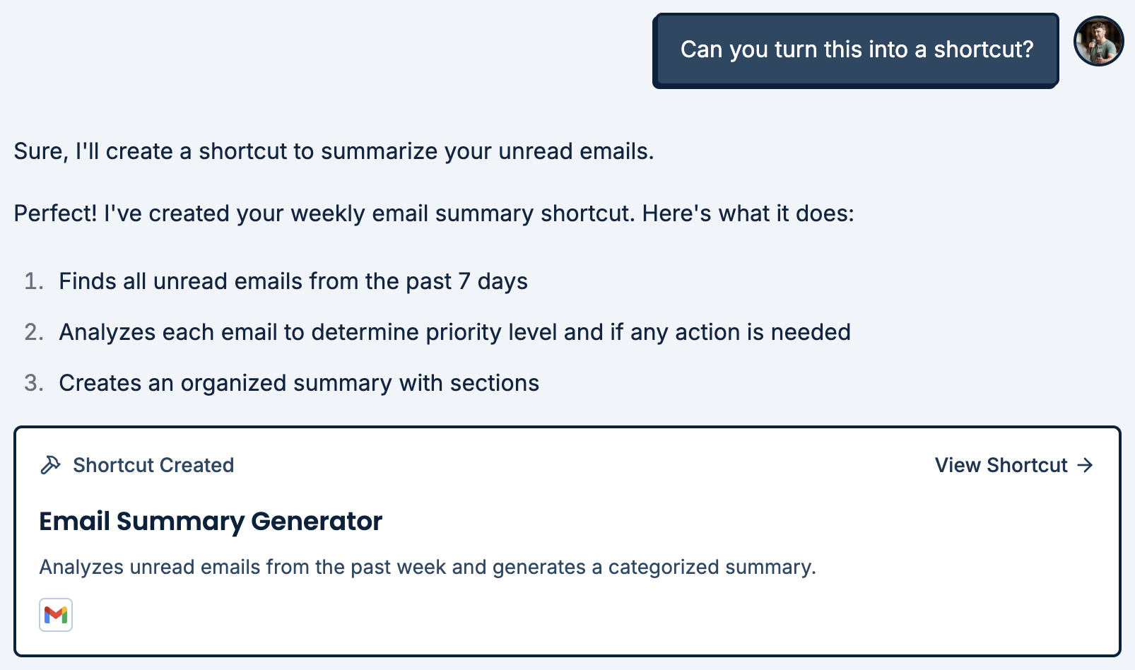
Task: Click the "Can you turn this into a shortcut?" bubble
Action: coord(856,49)
